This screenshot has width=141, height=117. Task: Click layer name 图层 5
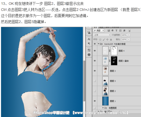coord(113,81)
